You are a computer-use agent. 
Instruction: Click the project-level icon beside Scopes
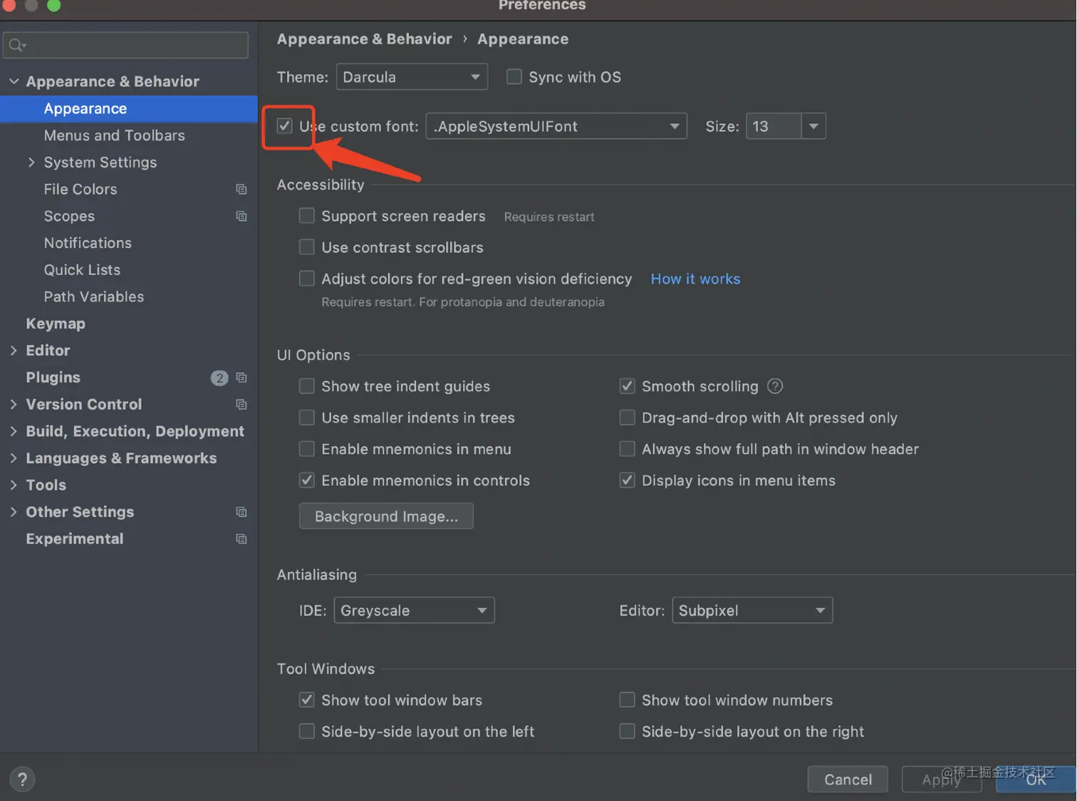241,217
